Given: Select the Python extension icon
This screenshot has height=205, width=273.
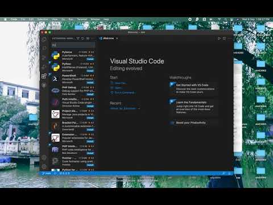Looking at the screenshot, I should coord(56,67).
